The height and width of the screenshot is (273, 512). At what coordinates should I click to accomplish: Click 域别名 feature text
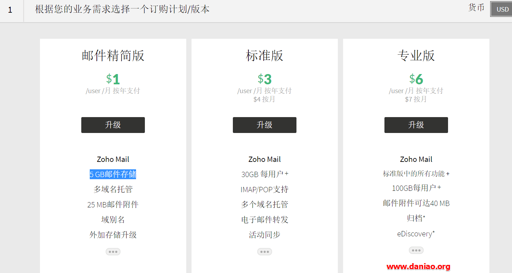click(x=113, y=220)
